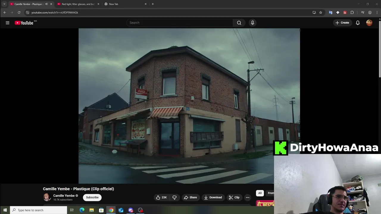Click the page vertical scrollbar
The image size is (381, 214).
[x=380, y=49]
